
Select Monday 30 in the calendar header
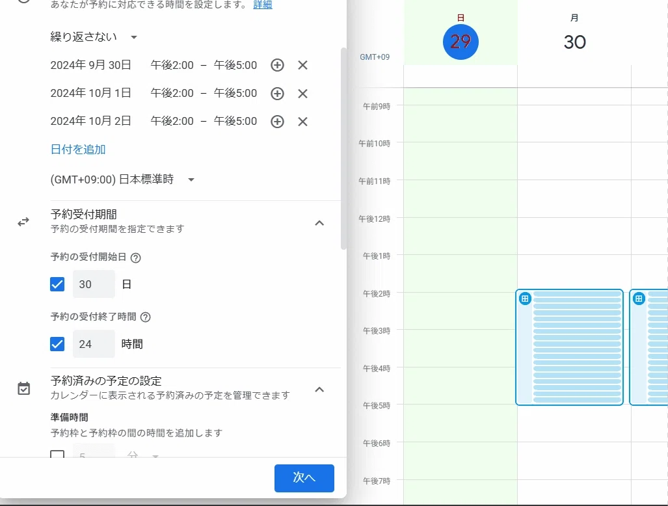coord(575,42)
